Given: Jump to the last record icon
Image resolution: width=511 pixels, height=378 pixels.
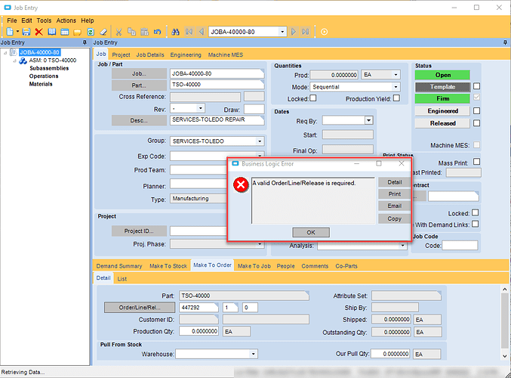Looking at the screenshot, I should (x=306, y=32).
